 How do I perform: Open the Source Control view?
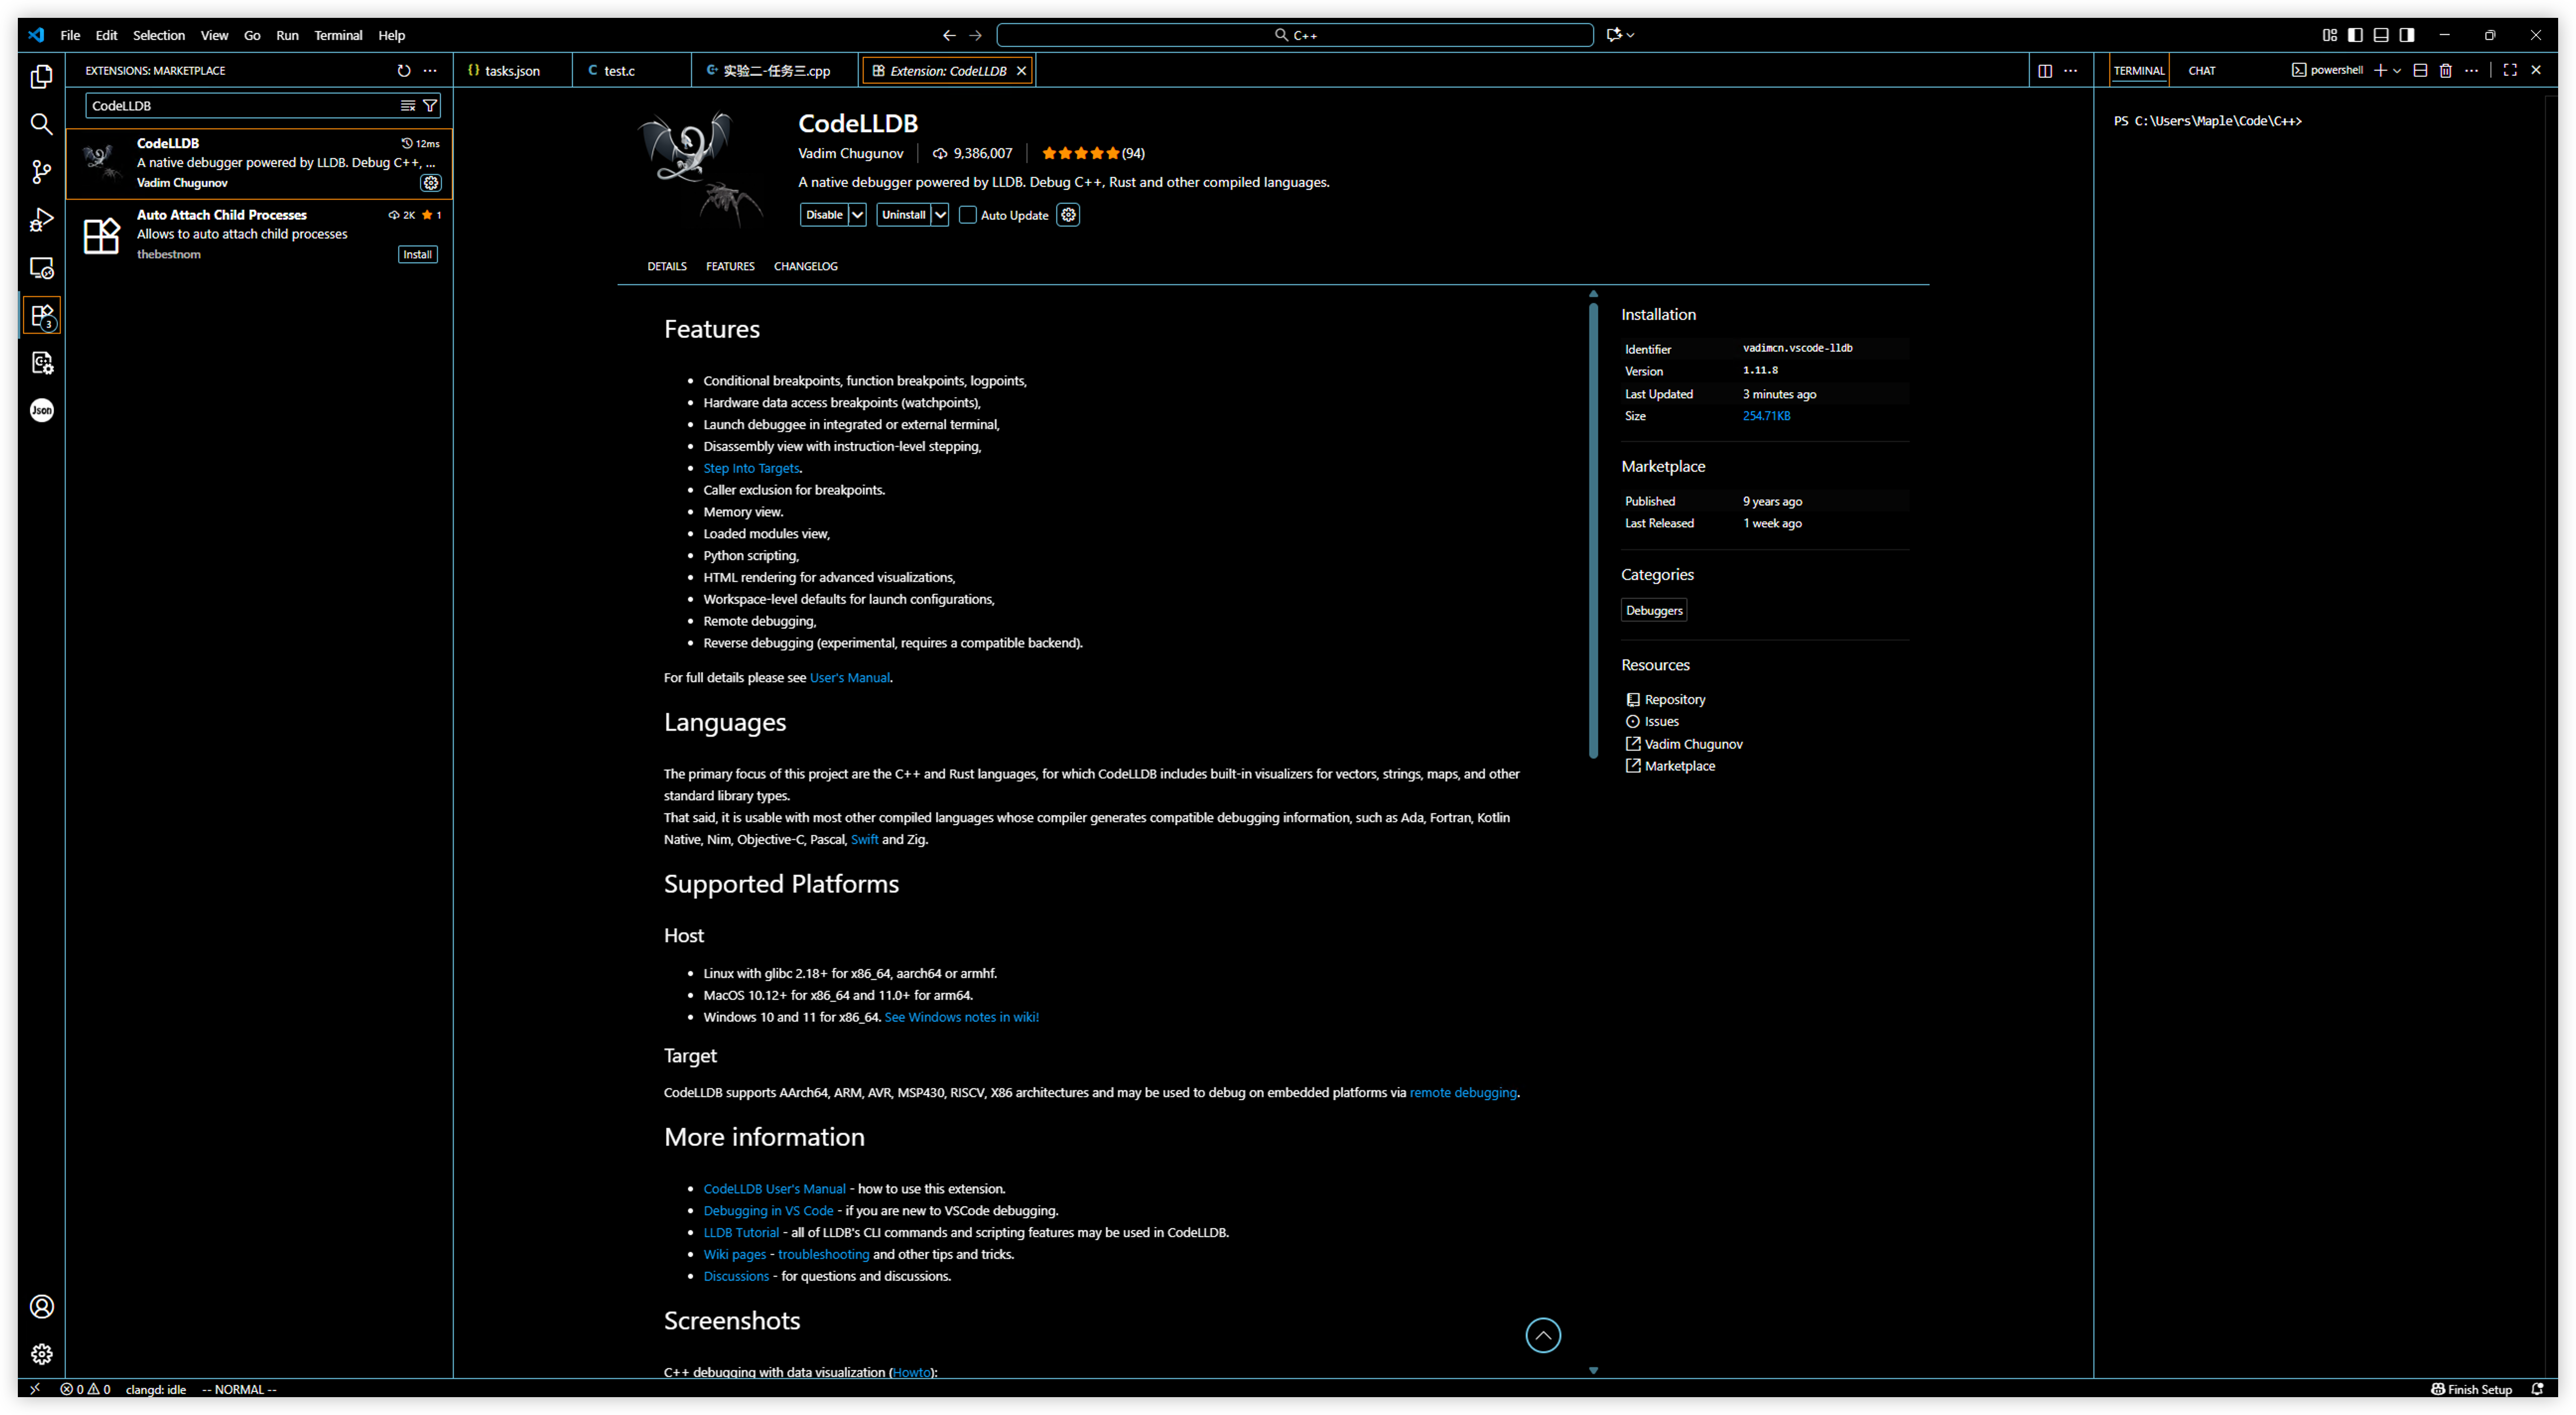pos(41,172)
